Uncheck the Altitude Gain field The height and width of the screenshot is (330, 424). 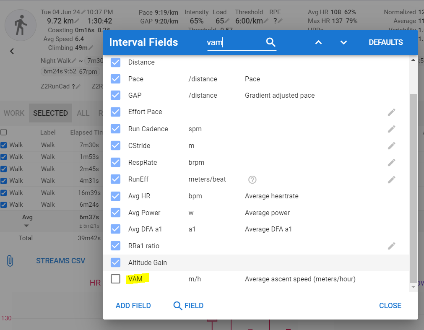point(115,262)
